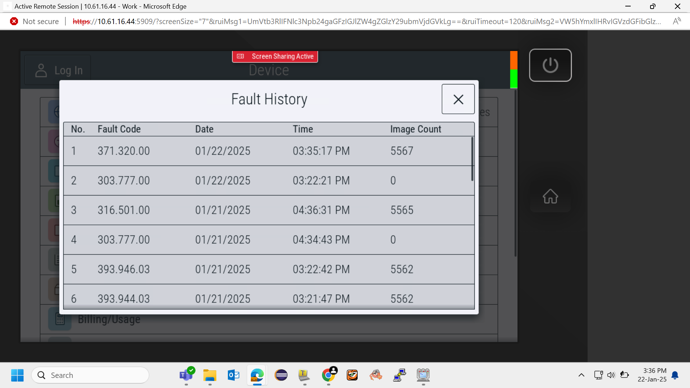Open Microsoft Teams from taskbar
This screenshot has width=690, height=388.
click(186, 375)
